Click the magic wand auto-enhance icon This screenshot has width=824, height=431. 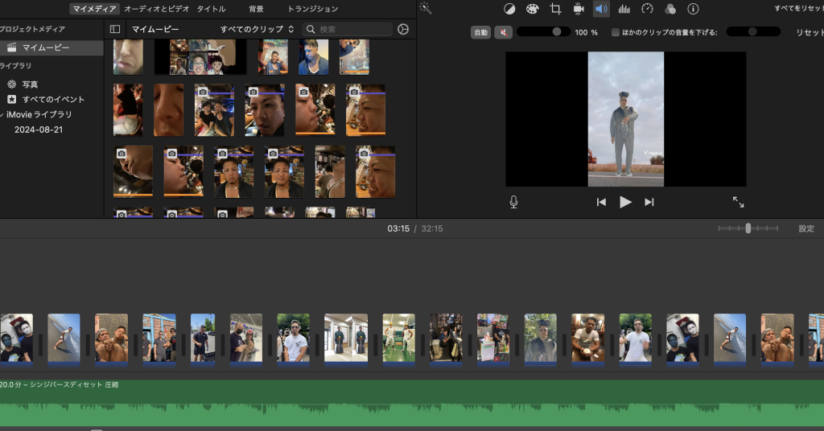[x=426, y=8]
